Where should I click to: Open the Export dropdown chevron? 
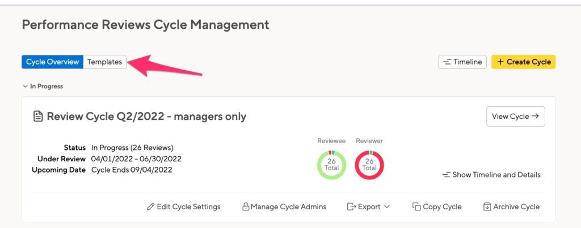(x=386, y=207)
